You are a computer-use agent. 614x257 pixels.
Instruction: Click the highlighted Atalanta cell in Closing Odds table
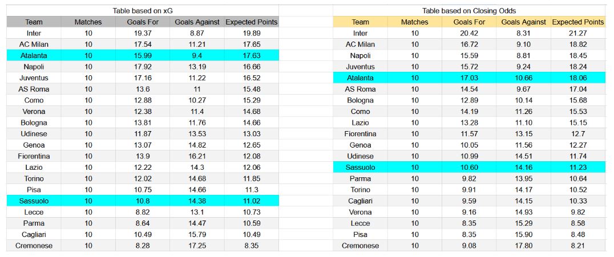[x=360, y=77]
